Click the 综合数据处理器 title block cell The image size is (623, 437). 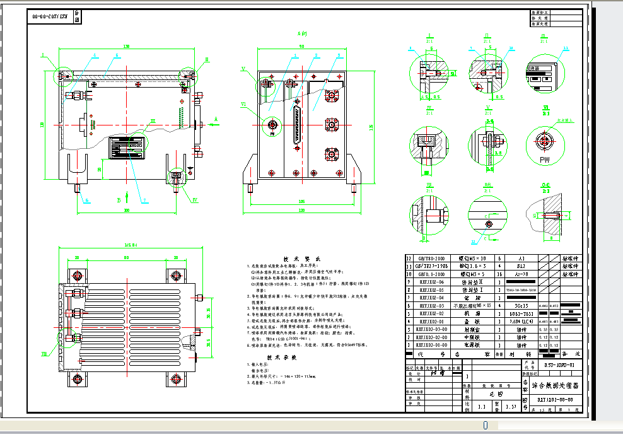[x=556, y=385]
